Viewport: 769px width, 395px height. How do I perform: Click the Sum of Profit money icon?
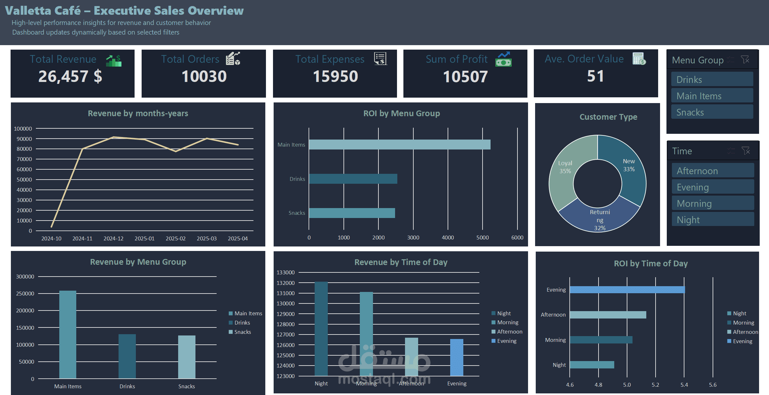tap(503, 59)
